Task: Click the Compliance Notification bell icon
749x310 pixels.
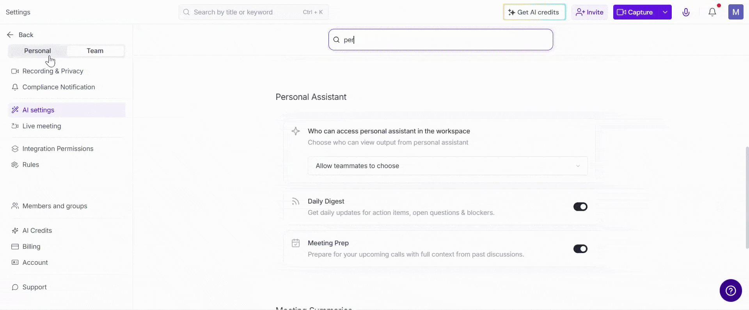Action: [x=15, y=87]
